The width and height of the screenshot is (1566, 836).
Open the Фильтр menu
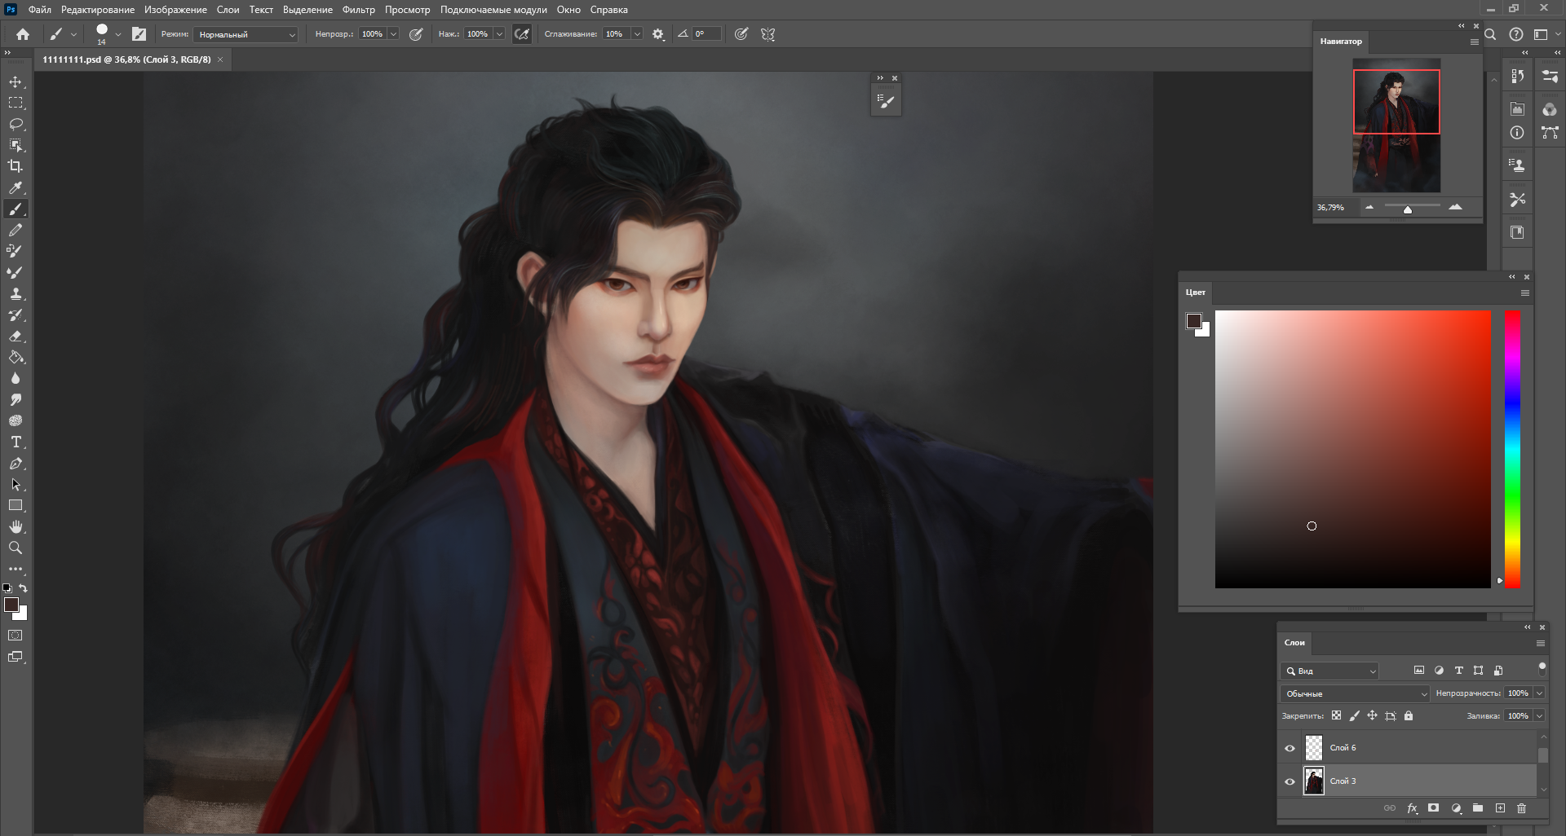[x=359, y=10]
